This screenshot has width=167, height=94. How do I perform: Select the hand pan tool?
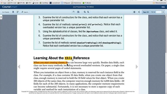point(74,12)
